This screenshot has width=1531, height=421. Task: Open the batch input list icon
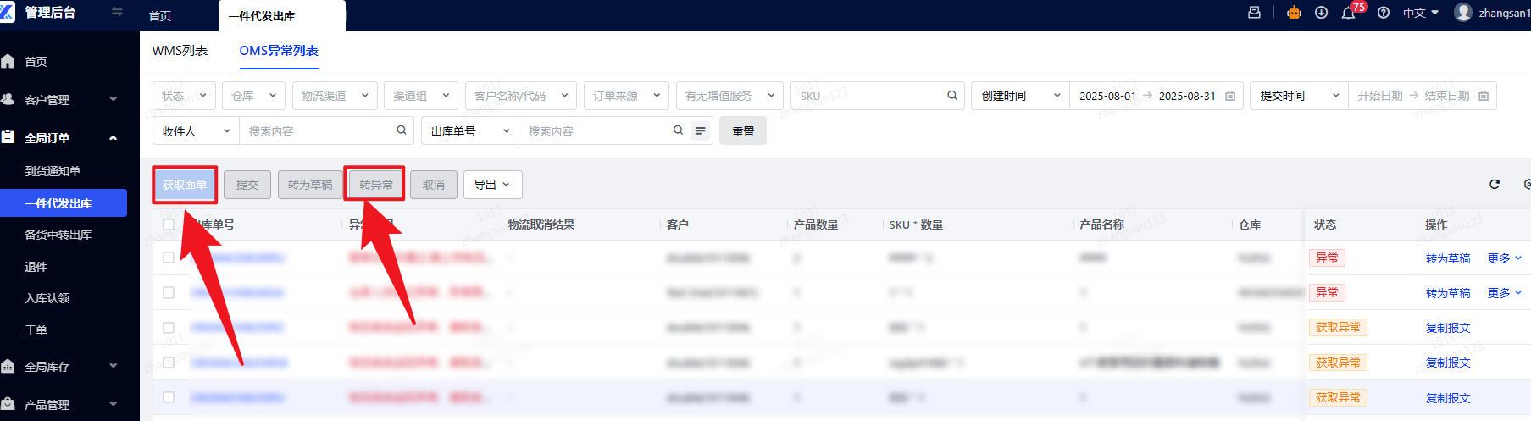(700, 130)
